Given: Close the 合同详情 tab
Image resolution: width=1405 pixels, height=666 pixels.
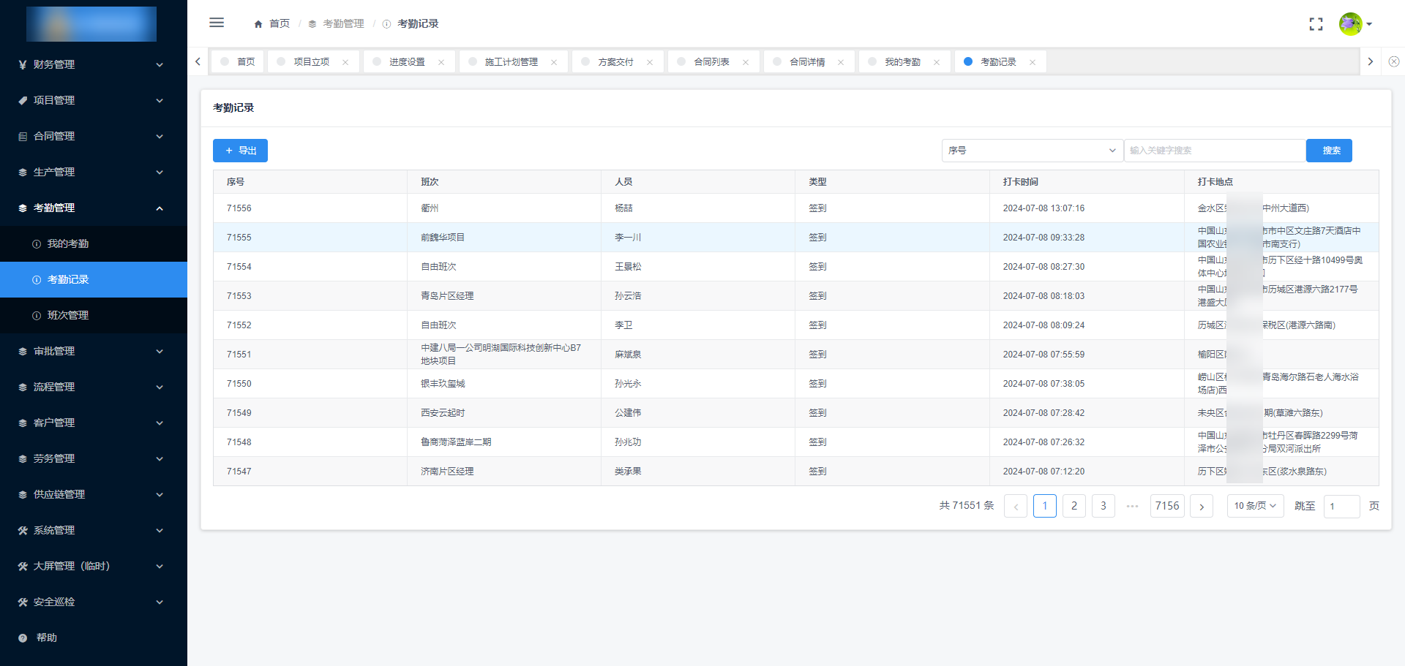Looking at the screenshot, I should point(841,62).
